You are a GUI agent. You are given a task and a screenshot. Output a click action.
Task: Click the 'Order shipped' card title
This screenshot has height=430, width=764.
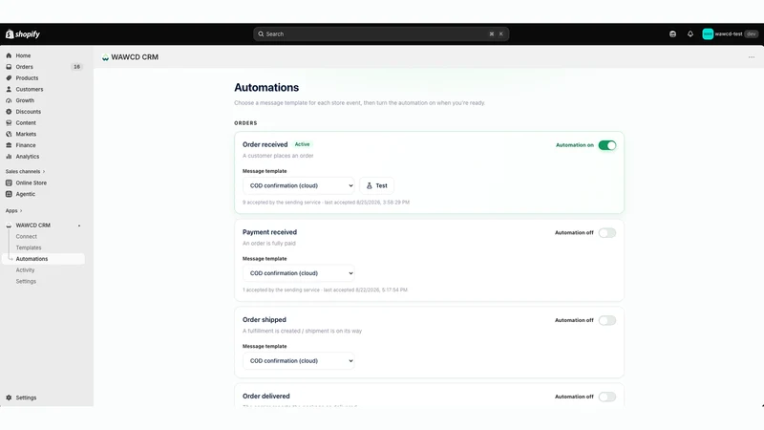click(x=265, y=320)
